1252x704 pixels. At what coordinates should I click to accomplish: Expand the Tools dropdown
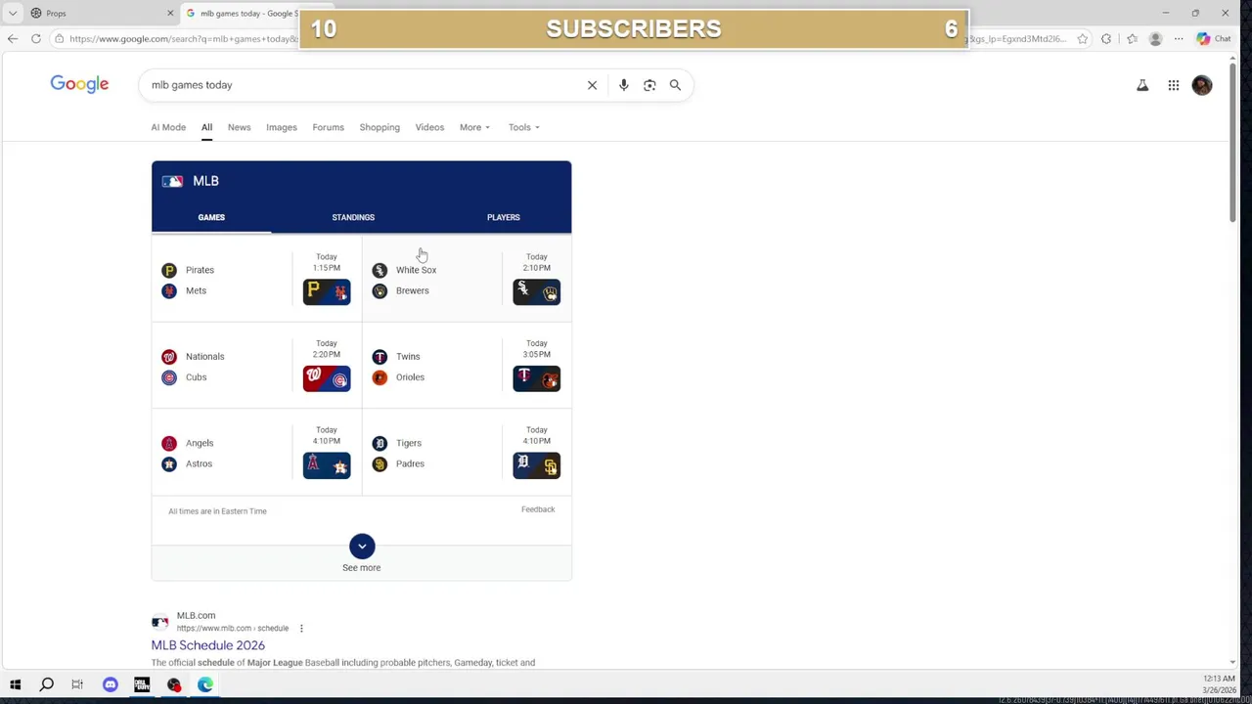point(523,127)
